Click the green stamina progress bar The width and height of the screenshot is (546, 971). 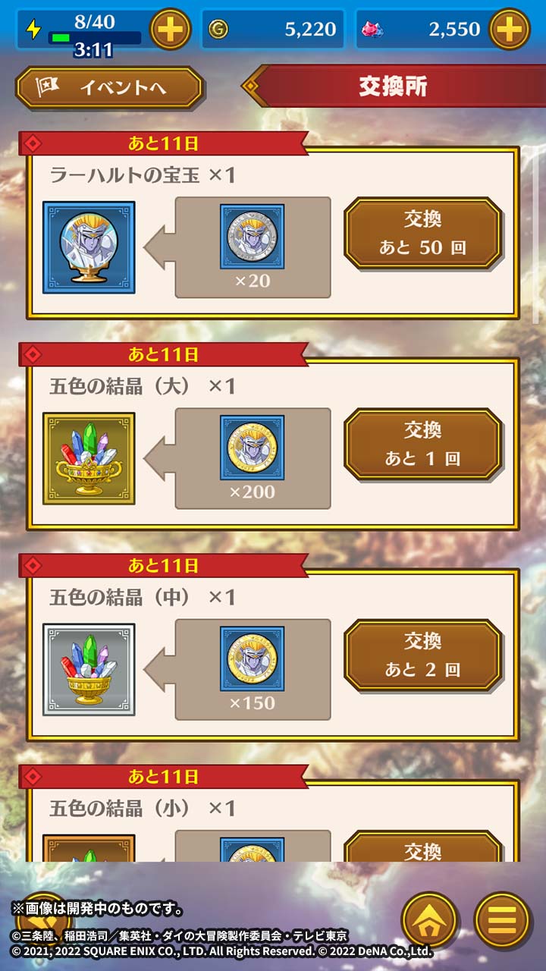pyautogui.click(x=95, y=37)
